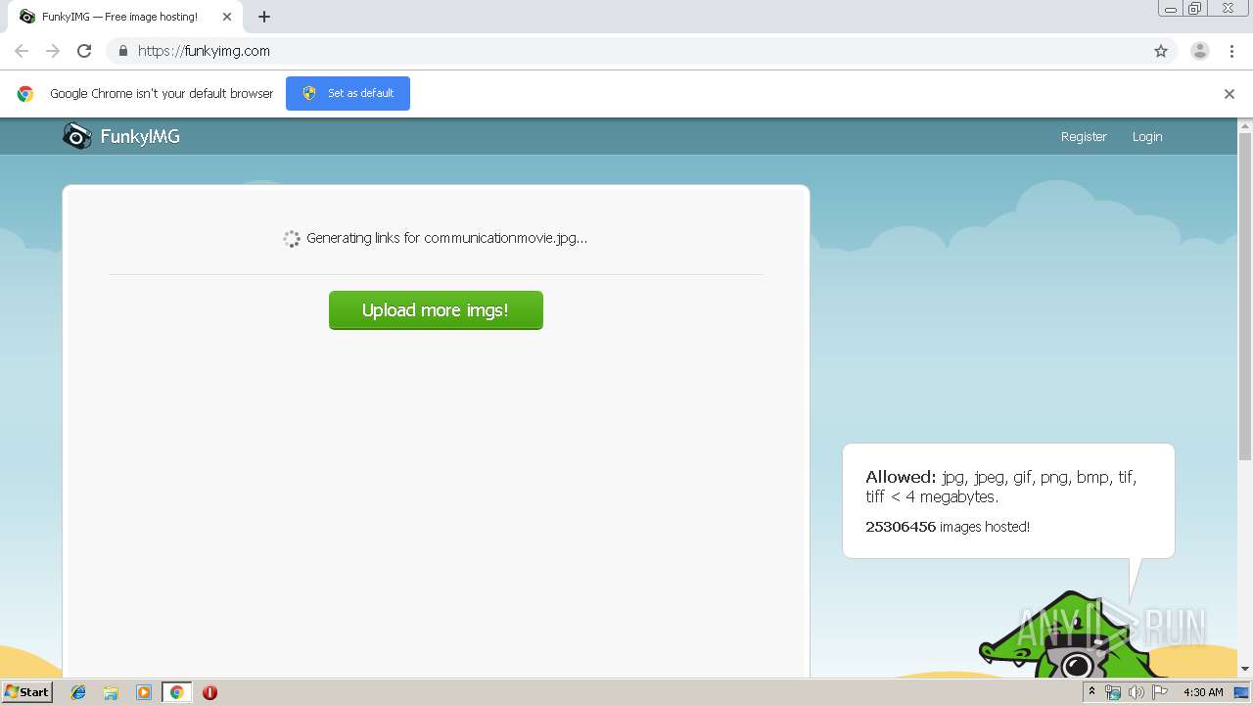Open the Register page
Viewport: 1253px width, 705px height.
[x=1084, y=137]
